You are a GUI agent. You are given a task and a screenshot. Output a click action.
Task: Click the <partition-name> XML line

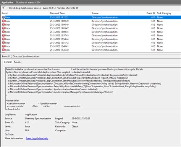coord(32,103)
